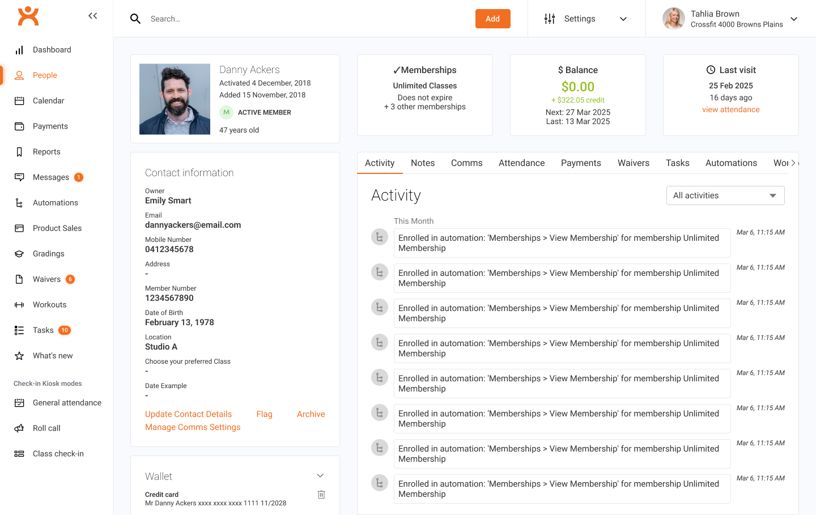Viewport: 816px width, 515px height.
Task: Switch to the Activity tab
Action: pyautogui.click(x=380, y=163)
